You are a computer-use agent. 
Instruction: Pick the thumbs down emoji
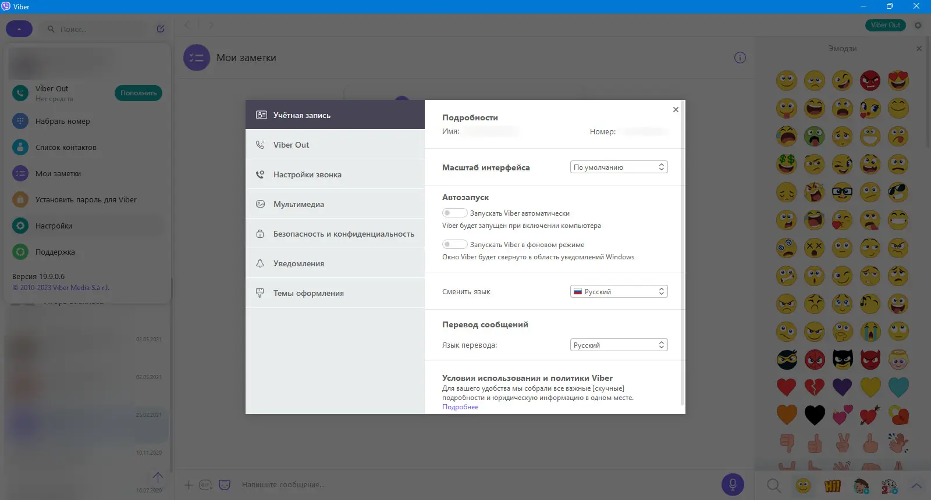click(786, 443)
